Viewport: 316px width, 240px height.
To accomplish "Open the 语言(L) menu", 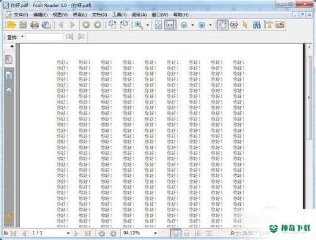I will (80, 15).
